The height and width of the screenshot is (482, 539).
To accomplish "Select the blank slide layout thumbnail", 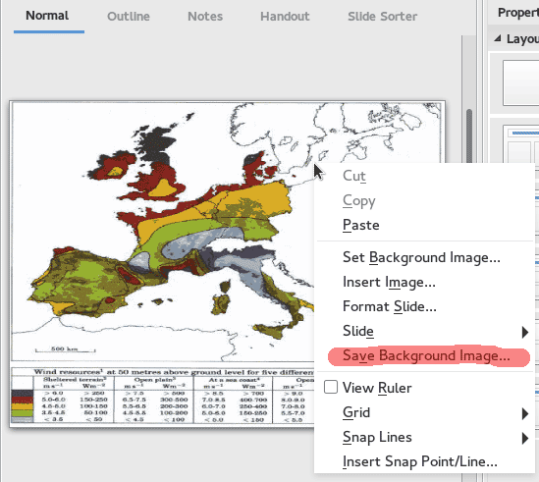I will point(520,82).
